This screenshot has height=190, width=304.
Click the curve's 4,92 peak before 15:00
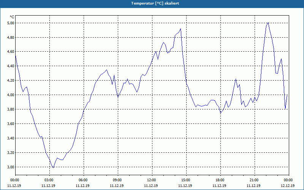click(180, 29)
